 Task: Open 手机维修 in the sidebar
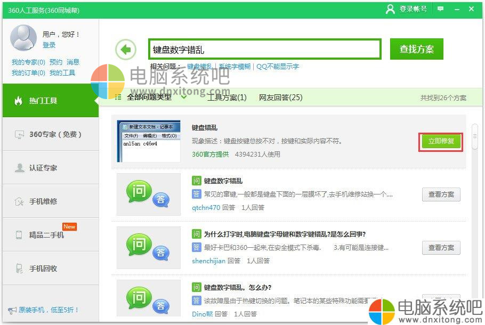point(51,201)
